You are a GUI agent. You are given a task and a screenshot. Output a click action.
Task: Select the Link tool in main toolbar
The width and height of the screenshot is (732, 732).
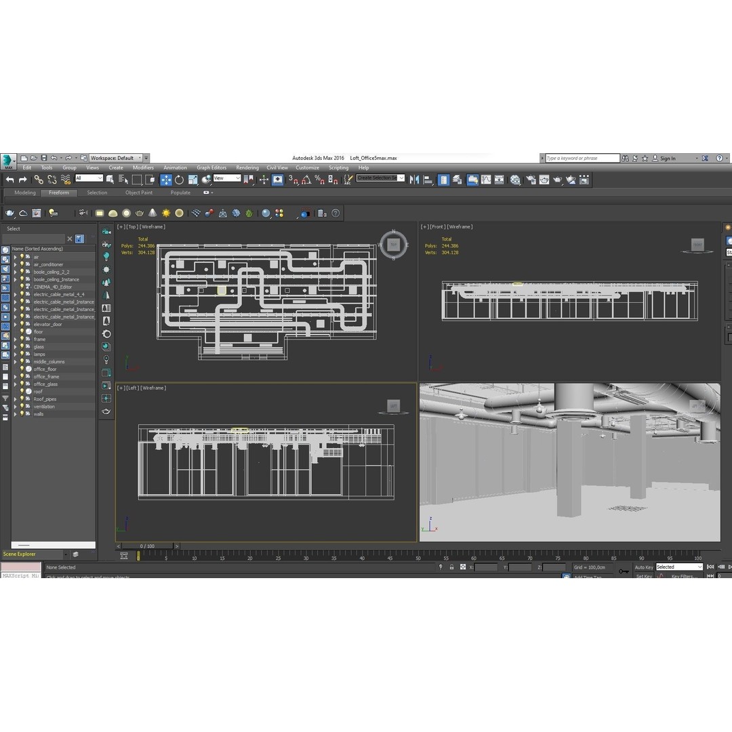(x=39, y=180)
